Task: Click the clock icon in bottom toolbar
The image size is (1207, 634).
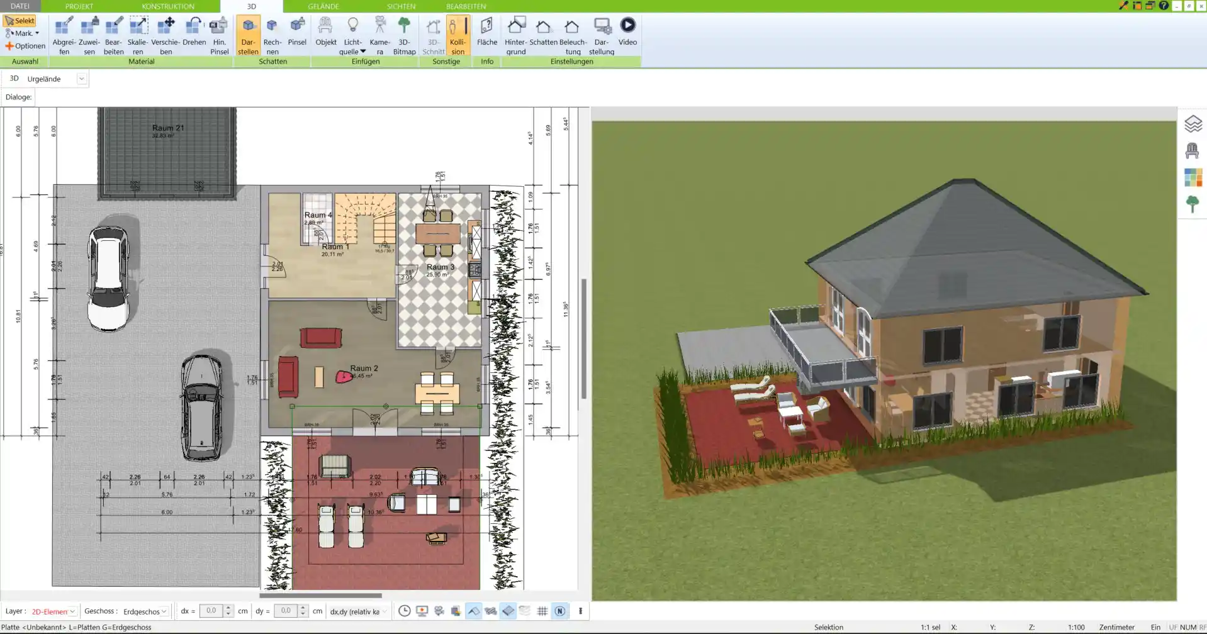Action: [405, 611]
